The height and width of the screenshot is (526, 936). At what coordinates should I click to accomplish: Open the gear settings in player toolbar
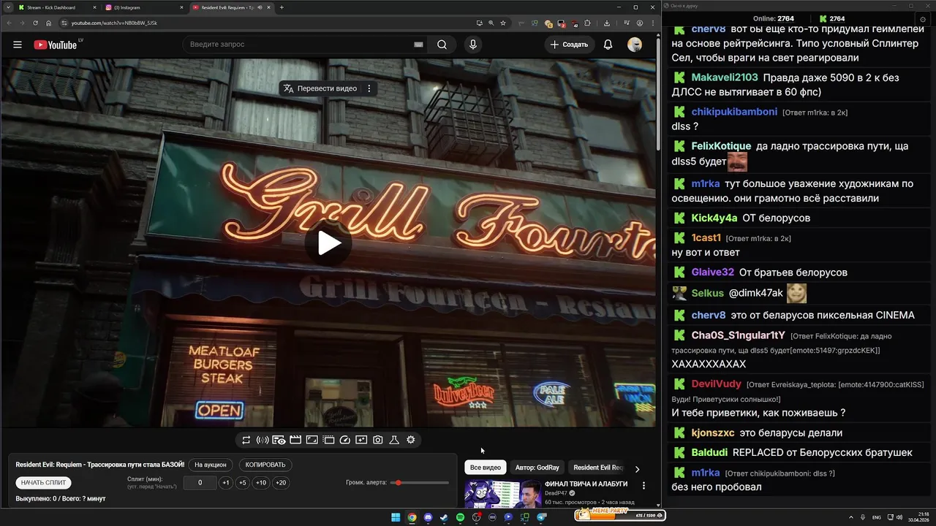411,440
